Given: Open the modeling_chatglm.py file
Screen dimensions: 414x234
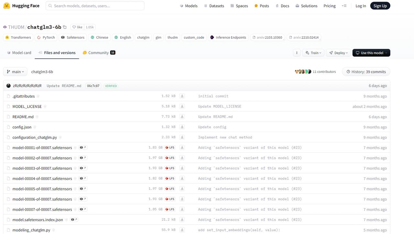Looking at the screenshot, I should tap(31, 230).
